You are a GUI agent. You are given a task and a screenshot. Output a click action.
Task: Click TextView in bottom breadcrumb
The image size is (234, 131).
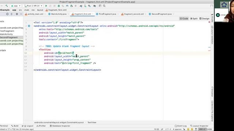(x=92, y=122)
